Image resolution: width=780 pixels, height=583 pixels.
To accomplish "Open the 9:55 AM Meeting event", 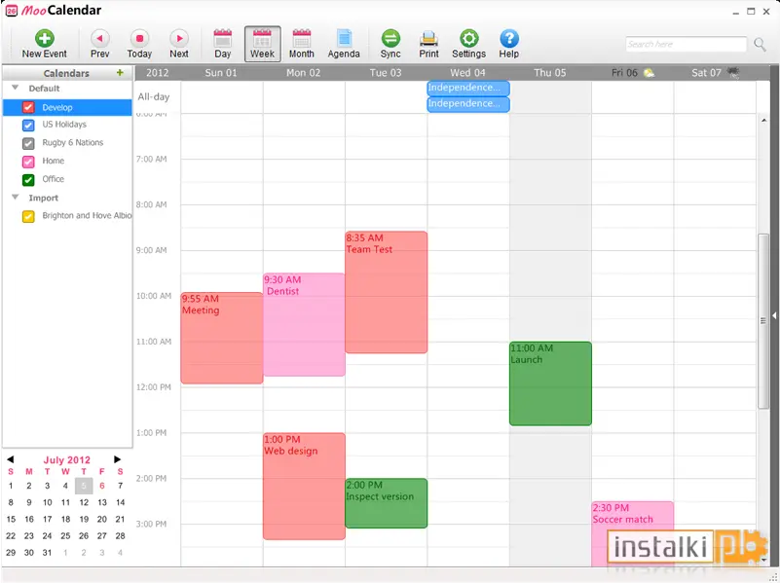I will tap(222, 338).
